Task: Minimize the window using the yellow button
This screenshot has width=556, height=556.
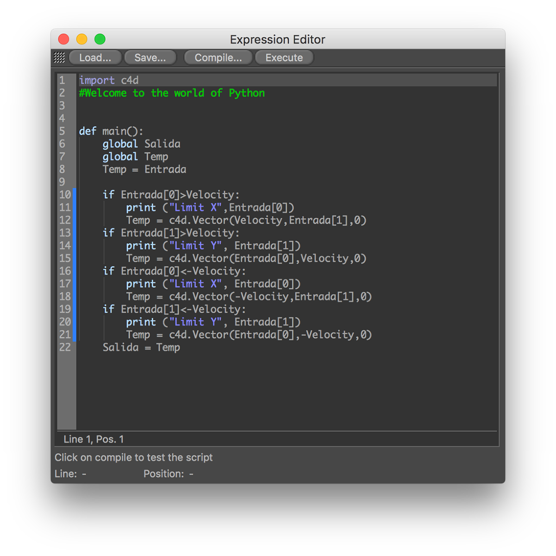Action: 82,39
